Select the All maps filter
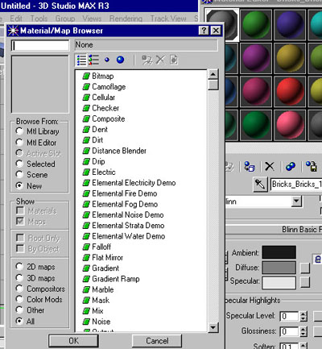Viewport: 322px width, 349px height. pos(25,321)
